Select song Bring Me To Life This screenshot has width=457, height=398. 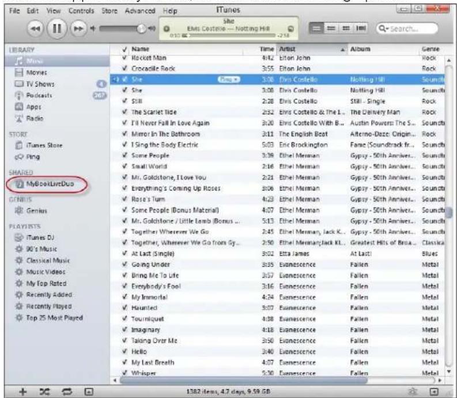click(x=155, y=275)
